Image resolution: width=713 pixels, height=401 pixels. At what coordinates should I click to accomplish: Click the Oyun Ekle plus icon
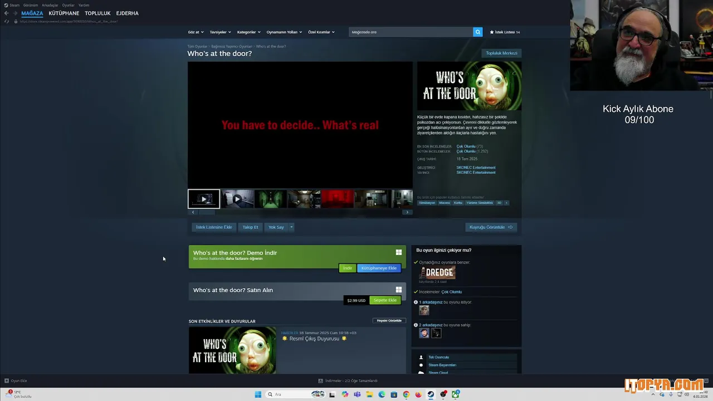tap(7, 381)
